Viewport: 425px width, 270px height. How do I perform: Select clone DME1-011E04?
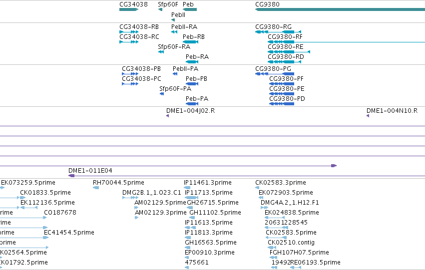(x=247, y=176)
